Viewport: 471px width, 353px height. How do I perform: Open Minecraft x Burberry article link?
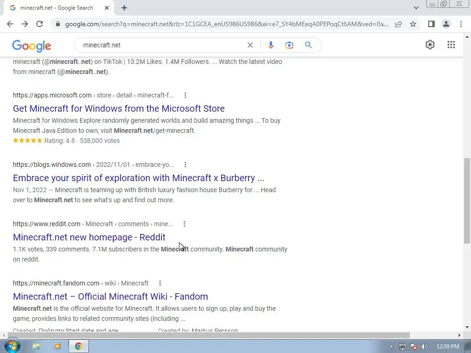pyautogui.click(x=138, y=178)
